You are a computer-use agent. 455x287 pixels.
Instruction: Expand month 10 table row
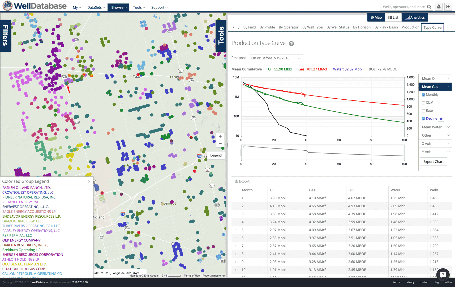tap(235, 270)
